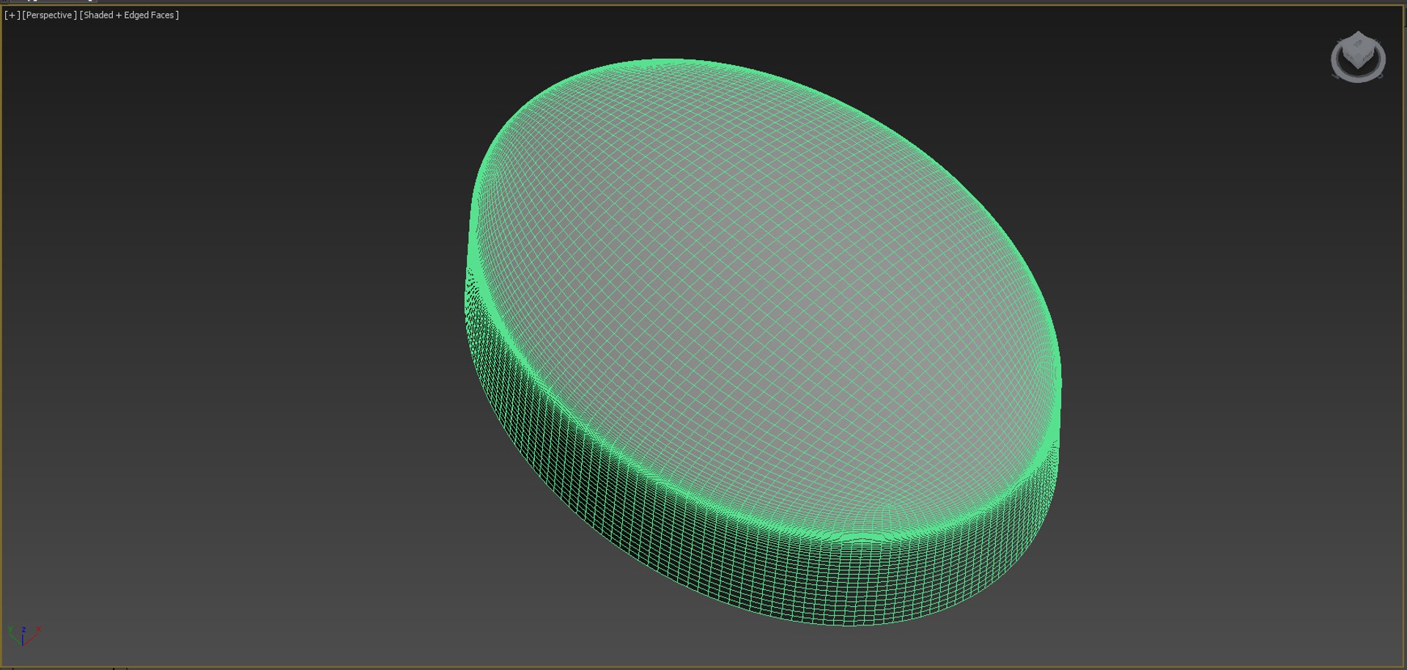Open the Shaded + Edged Faces shading menu

[x=129, y=15]
